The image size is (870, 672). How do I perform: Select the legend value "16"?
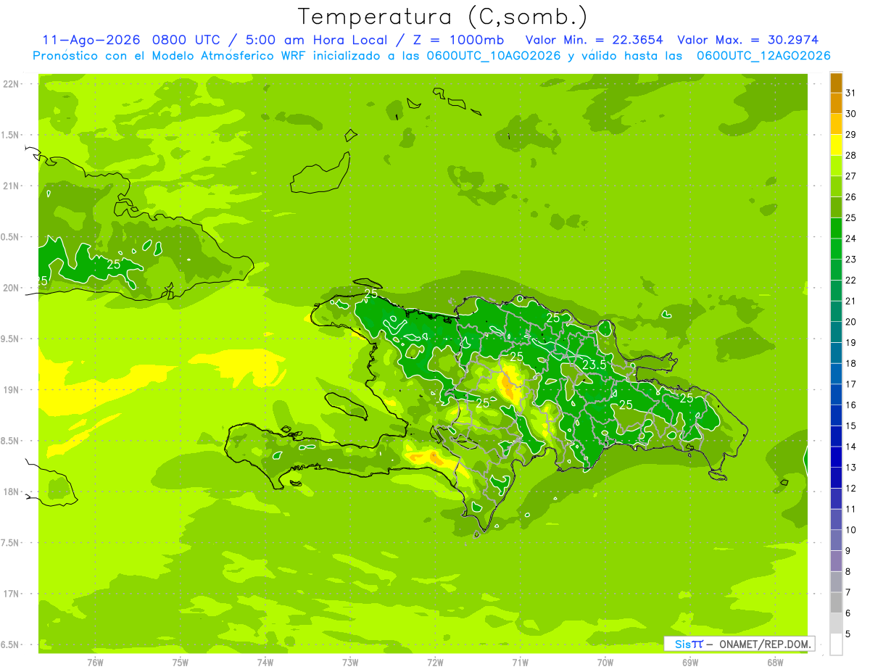pyautogui.click(x=851, y=405)
